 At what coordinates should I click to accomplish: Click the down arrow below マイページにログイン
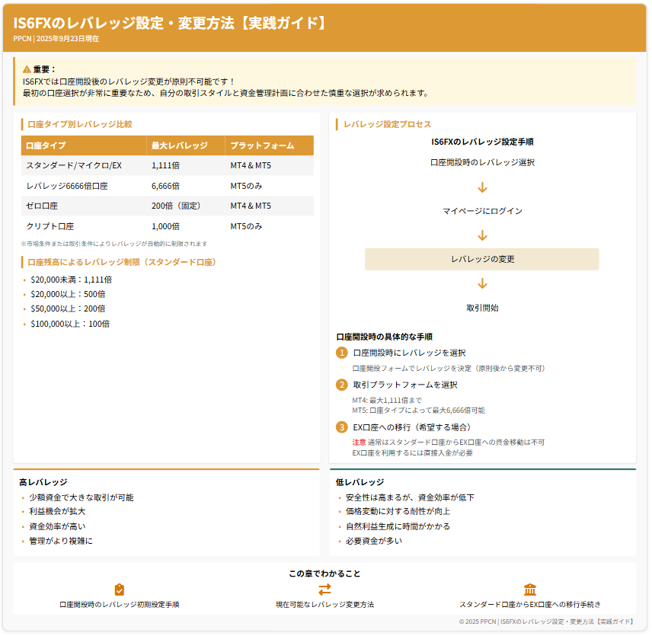point(482,235)
